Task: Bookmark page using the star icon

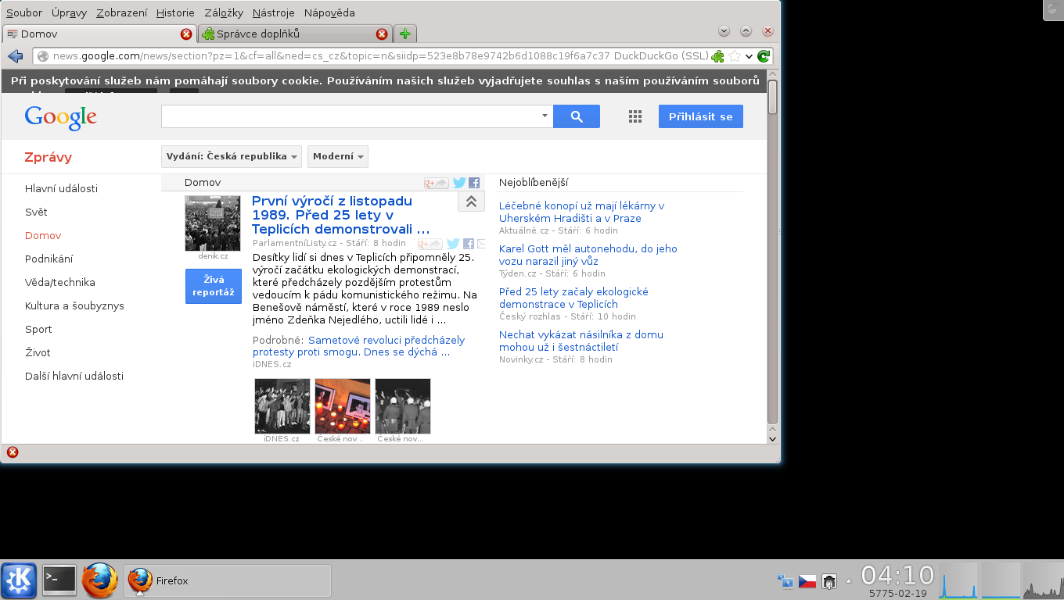Action: 735,56
